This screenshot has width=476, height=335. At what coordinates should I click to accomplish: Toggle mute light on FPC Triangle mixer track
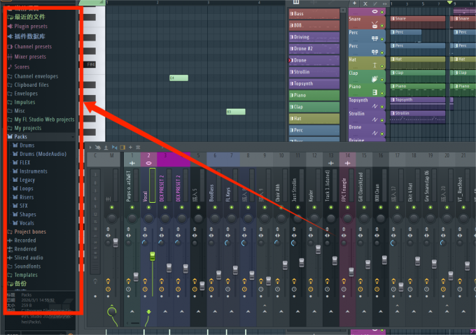(x=347, y=208)
